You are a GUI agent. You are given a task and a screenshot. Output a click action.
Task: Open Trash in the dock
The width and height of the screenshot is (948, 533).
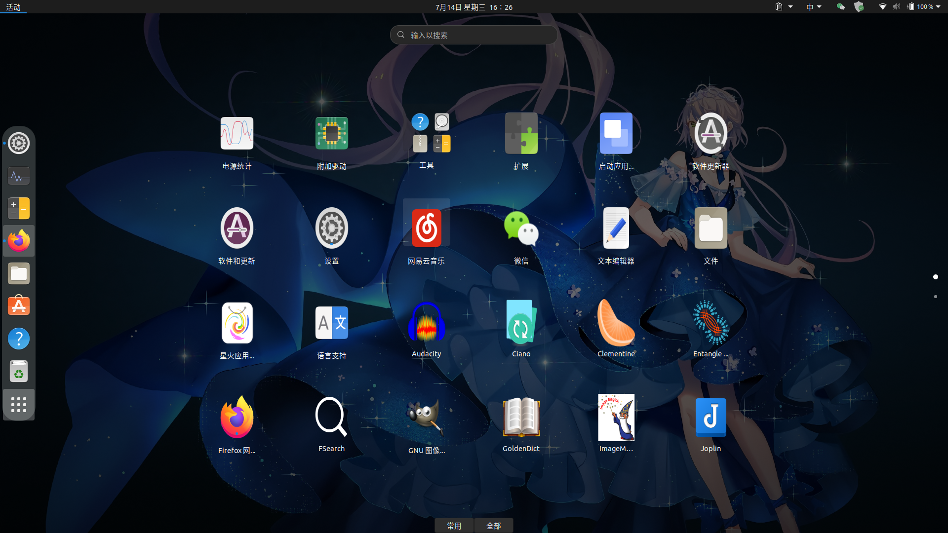[19, 371]
